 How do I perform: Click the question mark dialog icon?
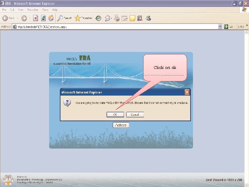tap(67, 103)
